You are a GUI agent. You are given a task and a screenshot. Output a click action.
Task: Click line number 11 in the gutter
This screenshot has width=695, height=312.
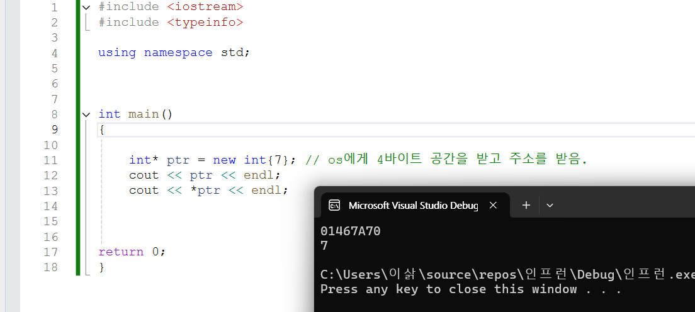(52, 160)
